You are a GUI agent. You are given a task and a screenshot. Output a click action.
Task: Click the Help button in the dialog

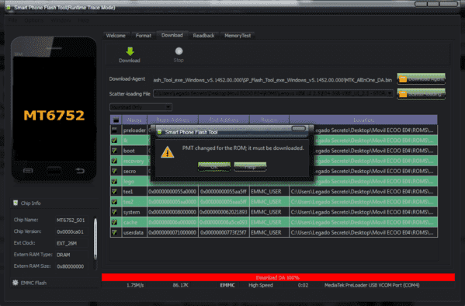tap(250, 167)
